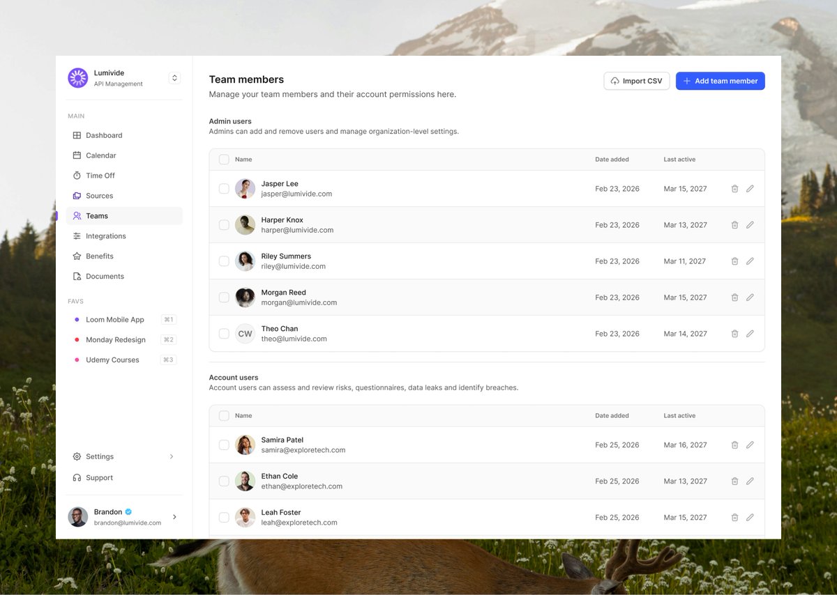Sort admin table by Name column
Screen dimensions: 837x595
243,160
